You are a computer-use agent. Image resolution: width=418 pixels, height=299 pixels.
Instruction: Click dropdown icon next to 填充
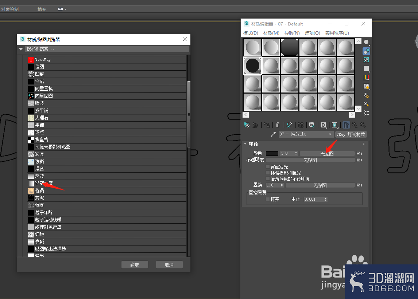coord(62,9)
